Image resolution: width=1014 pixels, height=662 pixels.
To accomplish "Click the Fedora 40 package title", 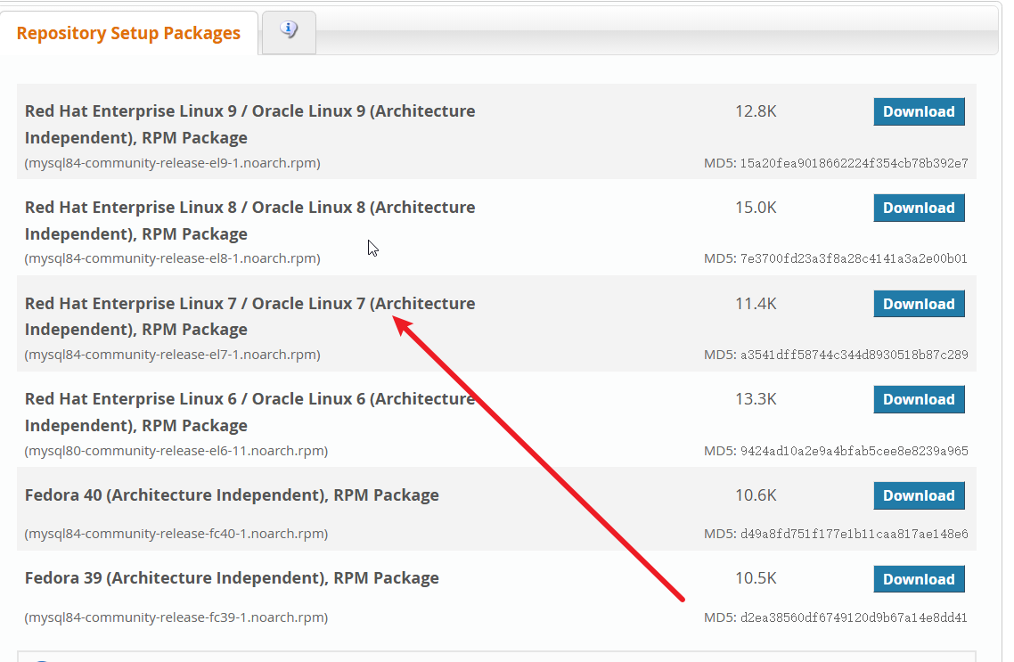I will click(232, 495).
